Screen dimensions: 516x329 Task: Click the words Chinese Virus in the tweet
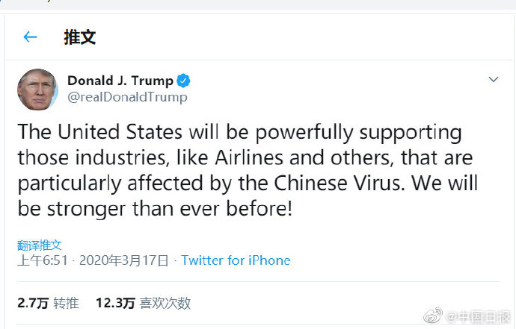[x=337, y=183]
